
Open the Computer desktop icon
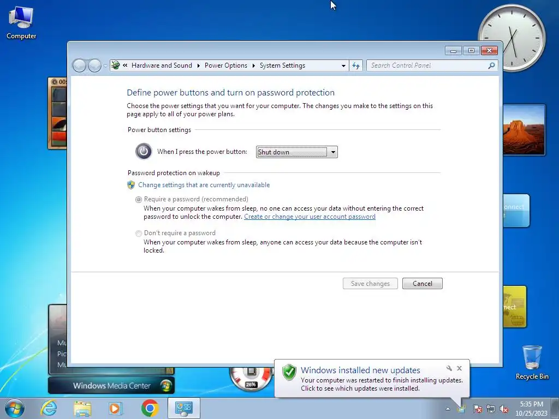point(21,23)
